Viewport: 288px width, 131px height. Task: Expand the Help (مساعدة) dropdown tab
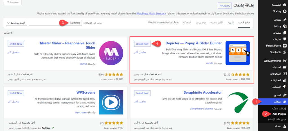pos(12,2)
